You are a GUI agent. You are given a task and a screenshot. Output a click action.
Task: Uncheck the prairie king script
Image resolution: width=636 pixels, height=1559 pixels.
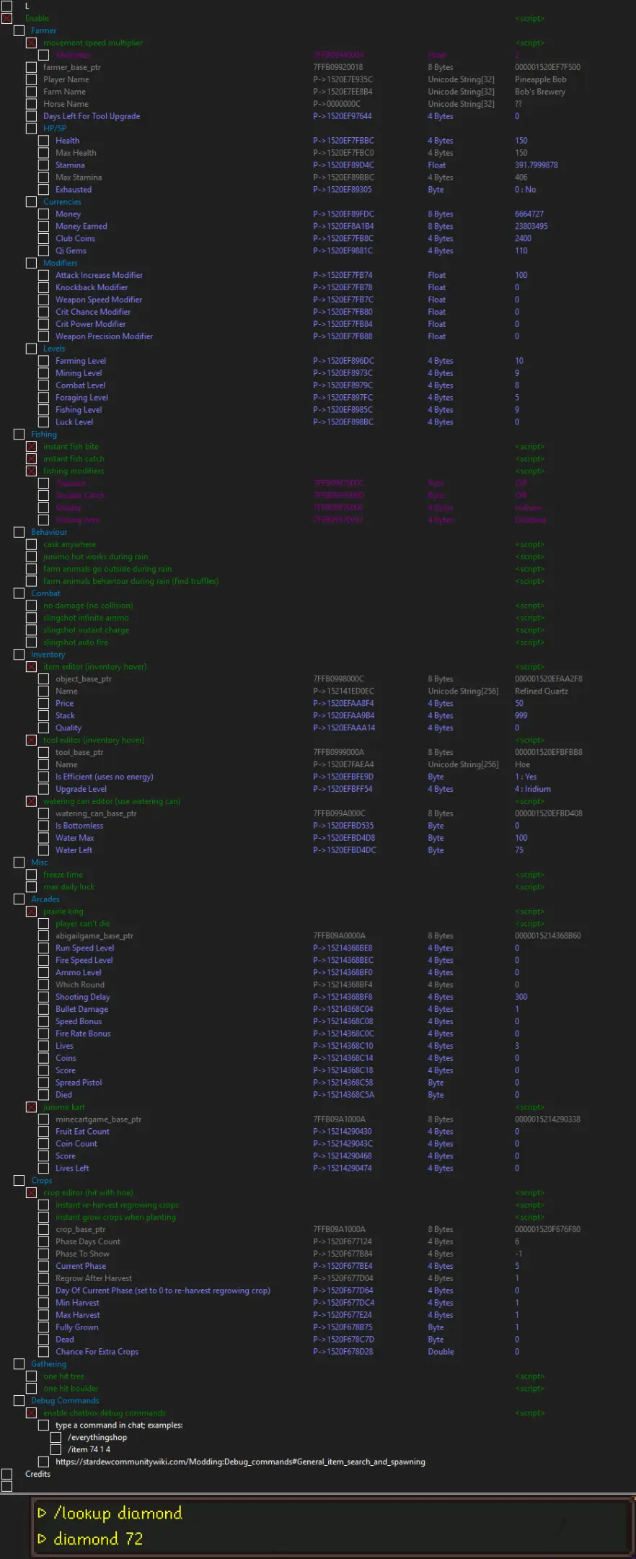(31, 911)
